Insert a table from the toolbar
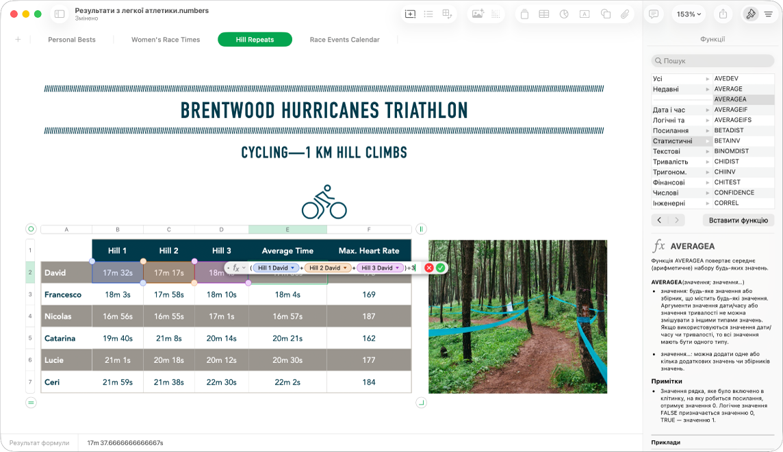 tap(544, 14)
